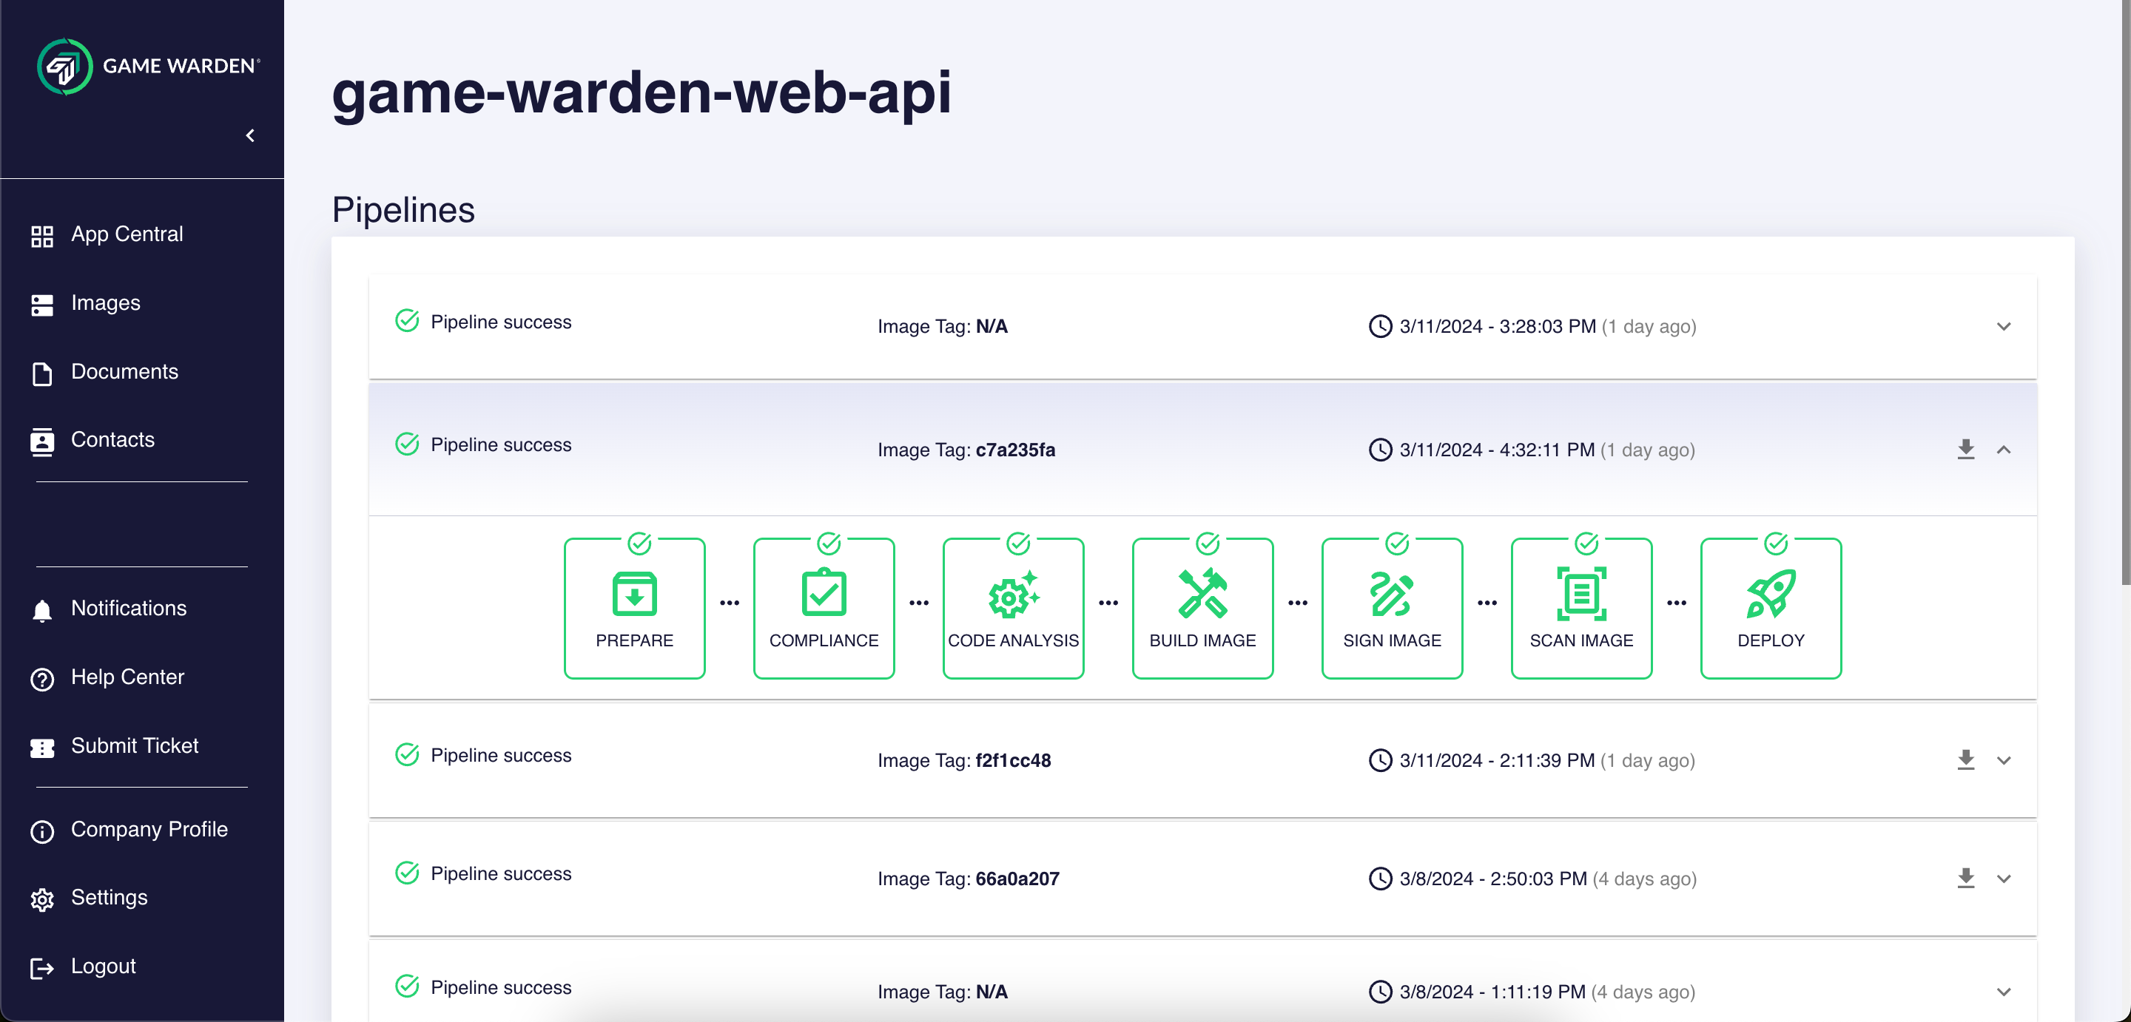
Task: Click the Pipelines section heading
Action: (x=403, y=209)
